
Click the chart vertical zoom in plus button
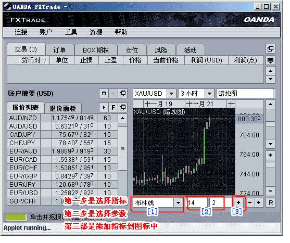[x=270, y=155]
